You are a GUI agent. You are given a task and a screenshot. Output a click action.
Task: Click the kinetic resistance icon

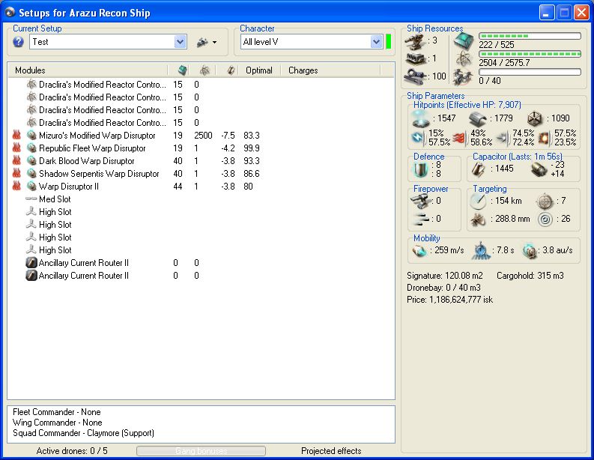tap(503, 138)
